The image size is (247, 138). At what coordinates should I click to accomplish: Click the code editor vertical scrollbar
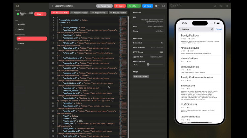(128, 77)
